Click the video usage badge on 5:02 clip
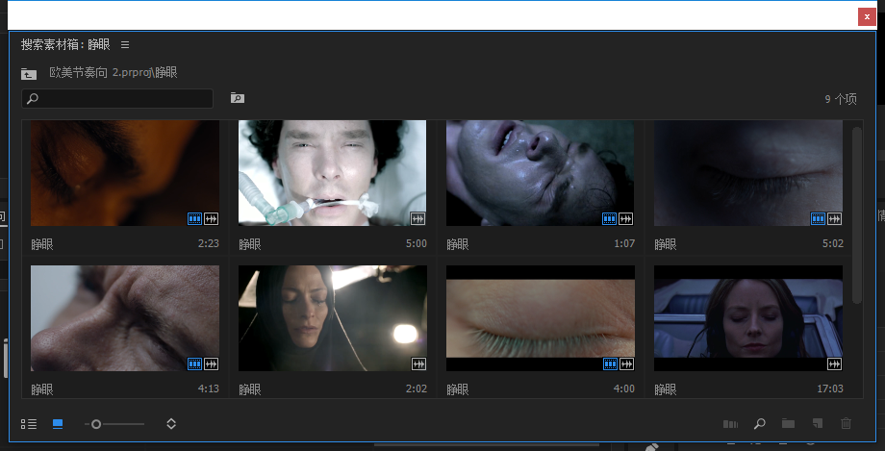 coord(818,218)
